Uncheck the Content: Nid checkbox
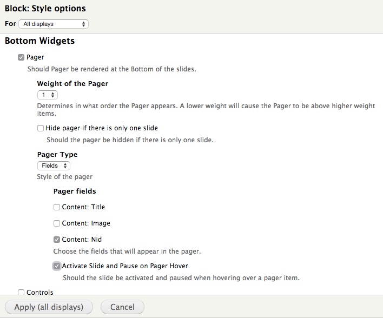The image size is (383, 318). click(57, 240)
